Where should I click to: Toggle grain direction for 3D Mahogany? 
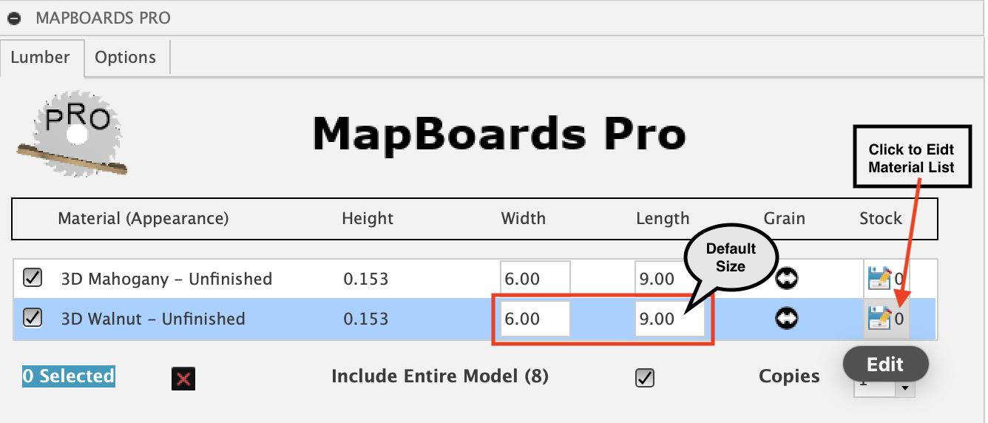(786, 279)
